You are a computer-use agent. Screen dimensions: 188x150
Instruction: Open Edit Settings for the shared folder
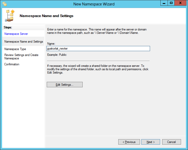coord(65,85)
